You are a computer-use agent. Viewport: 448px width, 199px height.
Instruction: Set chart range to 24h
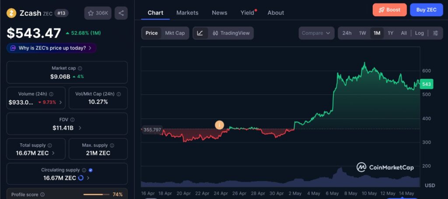coord(347,33)
